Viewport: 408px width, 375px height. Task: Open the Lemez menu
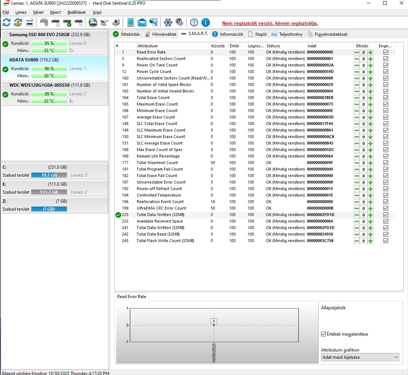point(21,12)
